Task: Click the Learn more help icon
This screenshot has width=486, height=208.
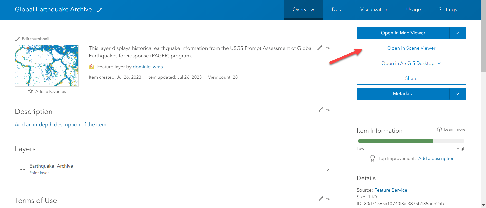Action: (x=439, y=129)
